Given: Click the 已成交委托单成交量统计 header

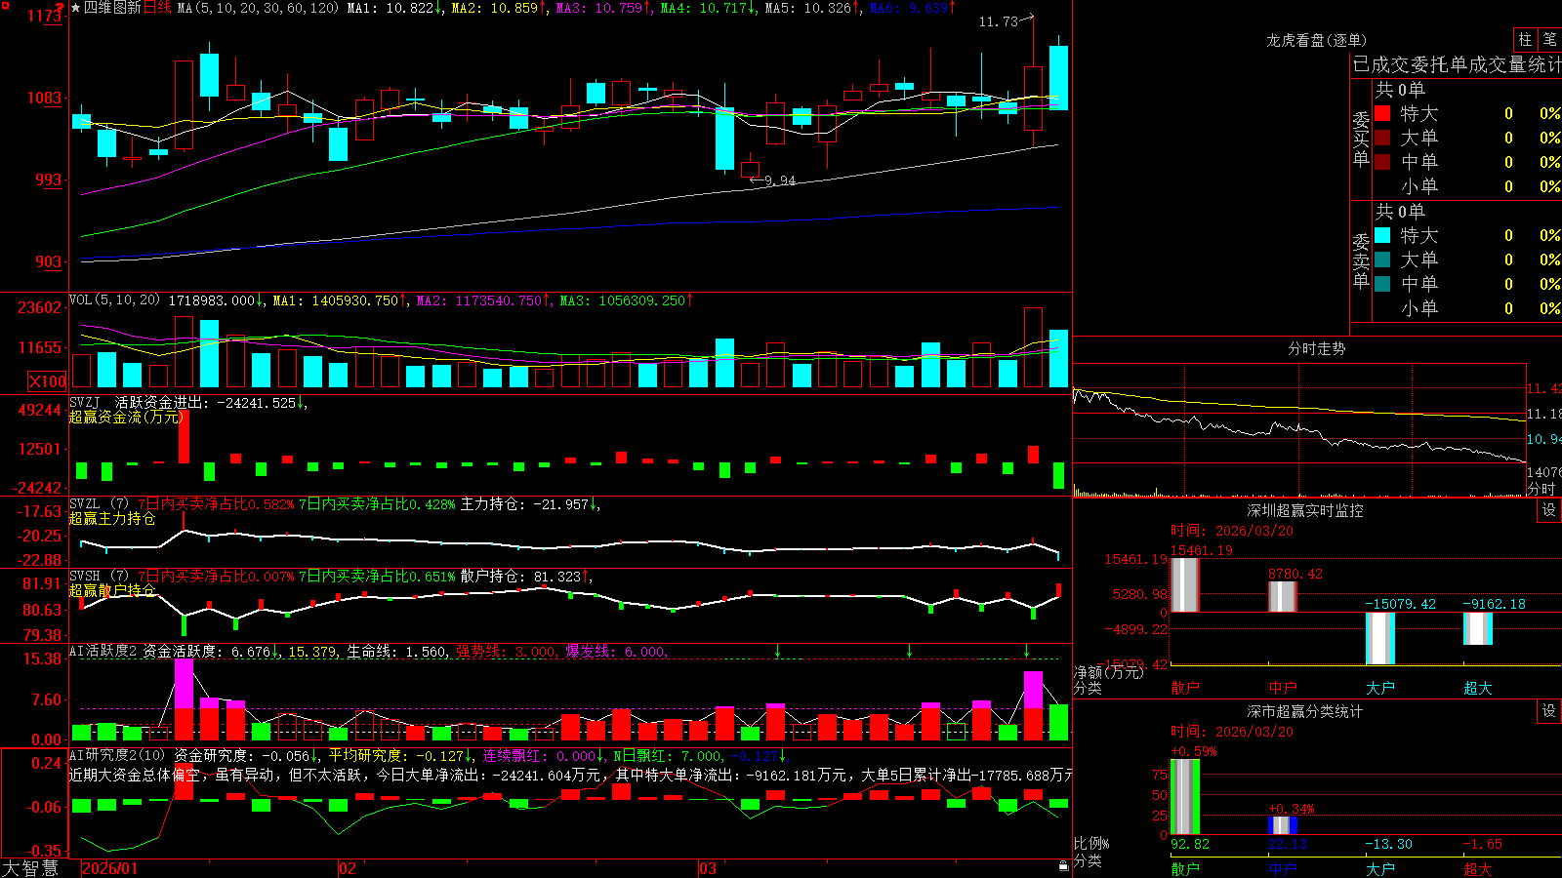Looking at the screenshot, I should pyautogui.click(x=1458, y=64).
